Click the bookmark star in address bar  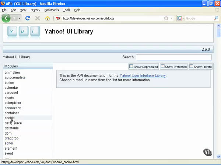[166, 18]
